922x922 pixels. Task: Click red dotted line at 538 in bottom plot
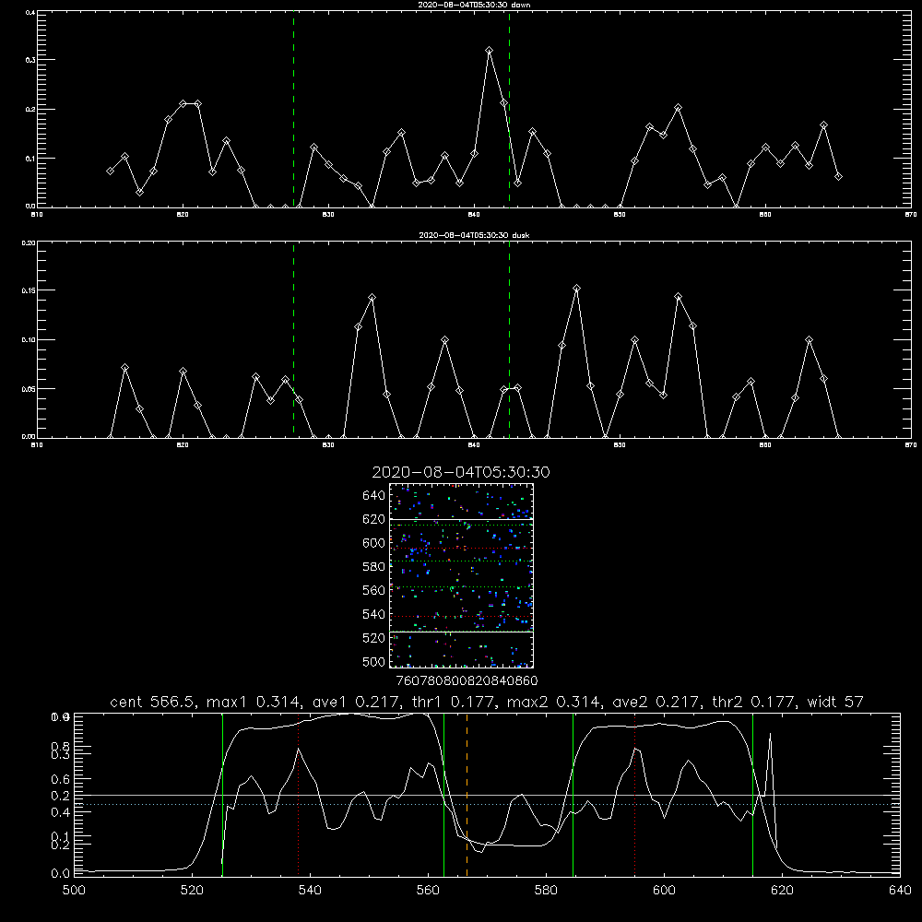coord(298,795)
